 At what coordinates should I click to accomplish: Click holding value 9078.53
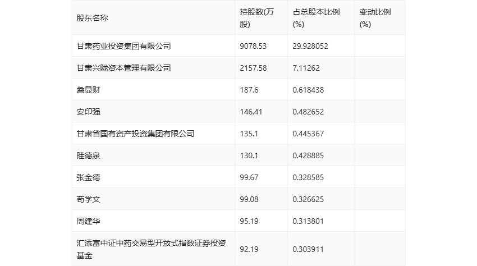click(253, 46)
